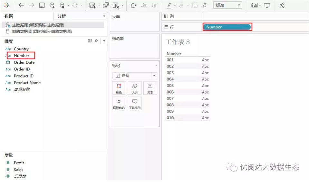Click the Color button on Marks card
The image size is (310, 182).
click(x=119, y=88)
